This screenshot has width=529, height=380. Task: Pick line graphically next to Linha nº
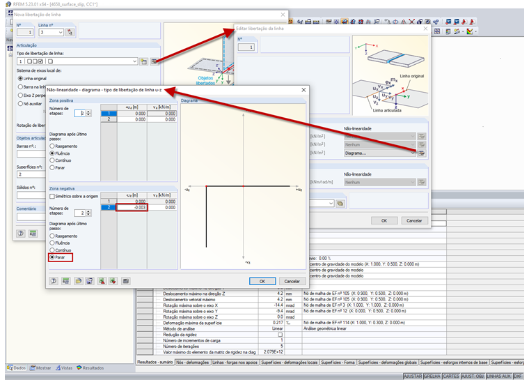click(x=70, y=32)
